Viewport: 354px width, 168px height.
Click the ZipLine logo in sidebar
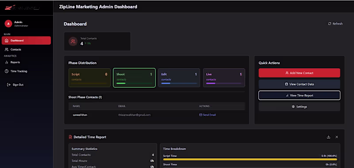pos(22,8)
